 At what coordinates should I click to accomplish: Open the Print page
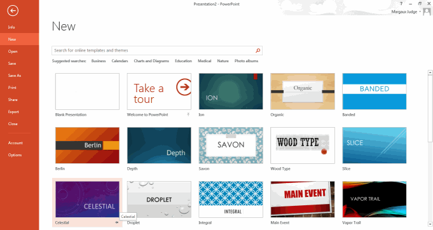pyautogui.click(x=12, y=88)
